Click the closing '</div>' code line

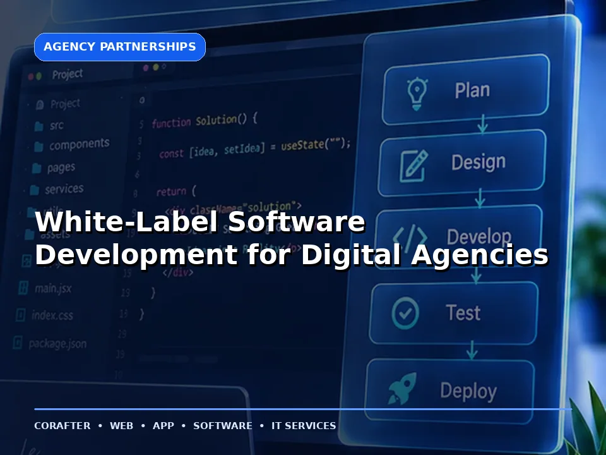coord(178,272)
